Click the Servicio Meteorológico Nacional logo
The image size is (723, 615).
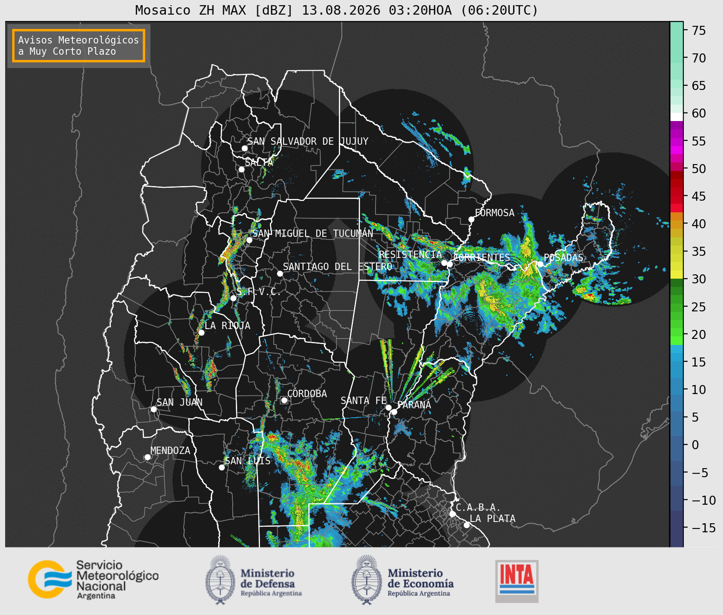[93, 579]
